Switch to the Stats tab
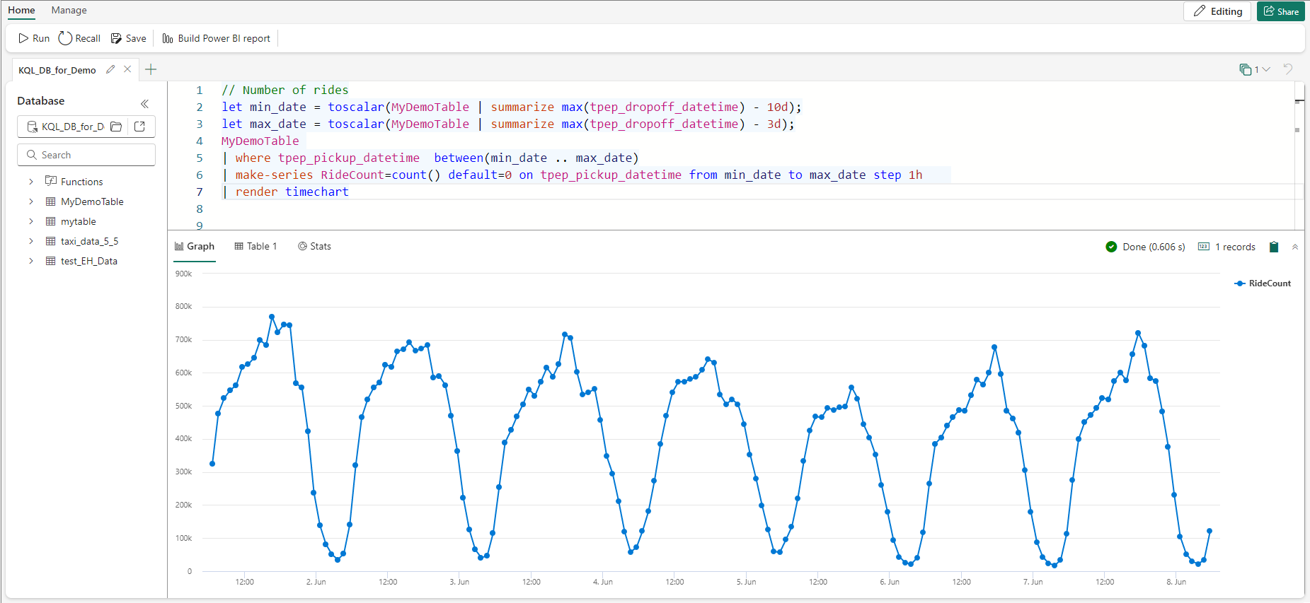 314,246
